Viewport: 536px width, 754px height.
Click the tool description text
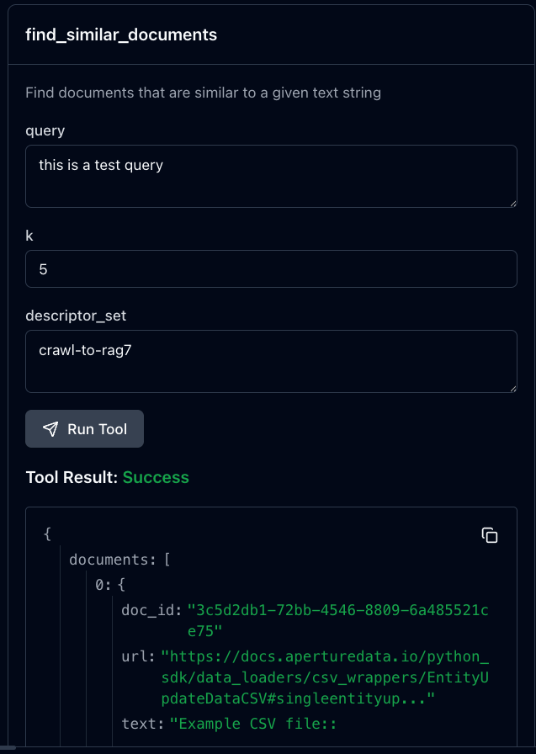pos(204,93)
